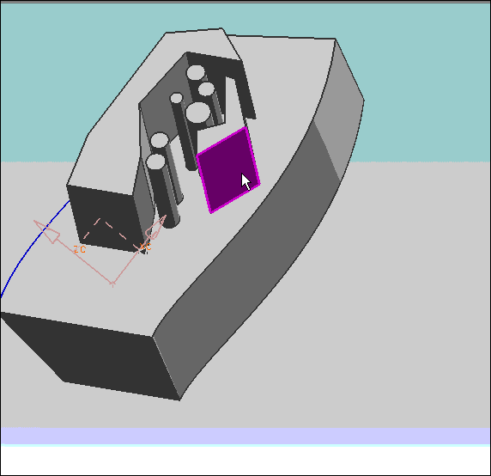Click the ZC axis label
491x476 pixels.
(80, 249)
